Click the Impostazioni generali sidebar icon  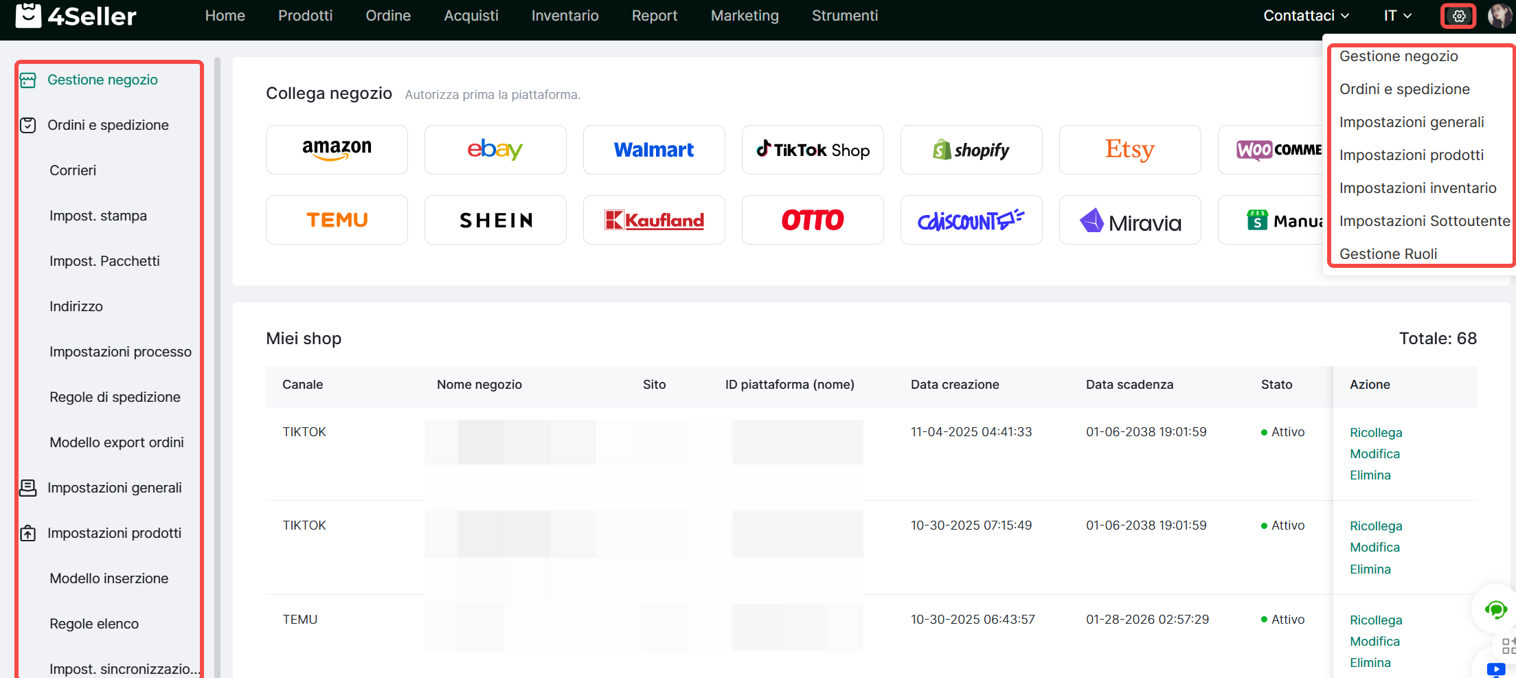(x=28, y=488)
